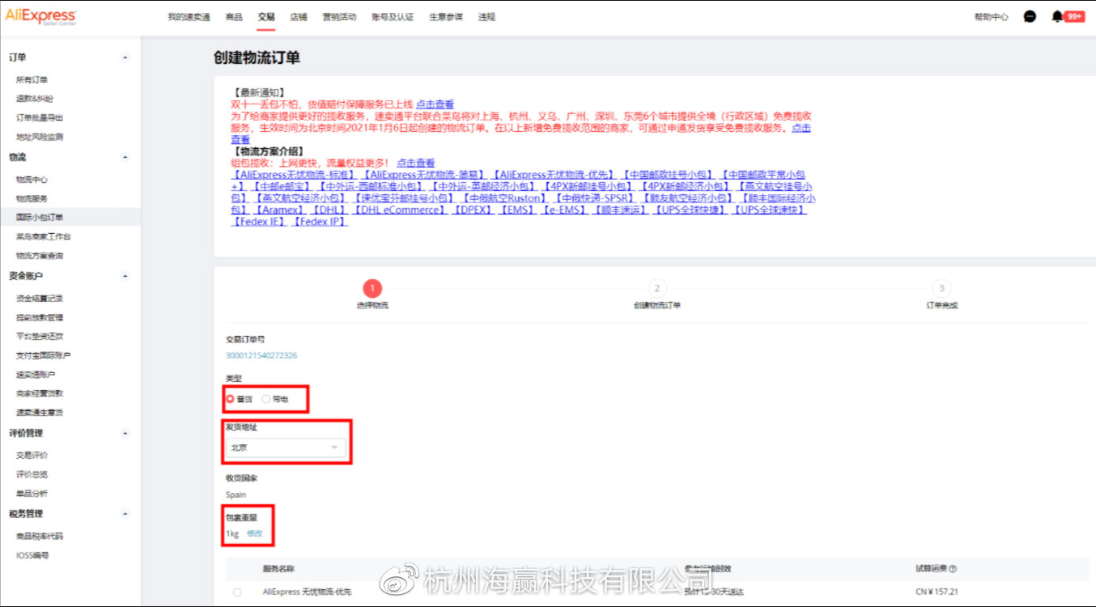
Task: Collapse the 订单 sidebar section
Action: 125,57
